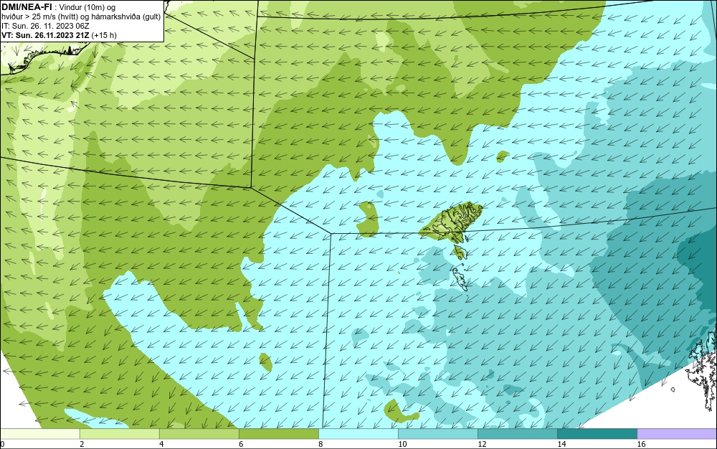The width and height of the screenshot is (717, 449).
Task: Click the main Faroe Islands landmass on map
Action: (452, 222)
